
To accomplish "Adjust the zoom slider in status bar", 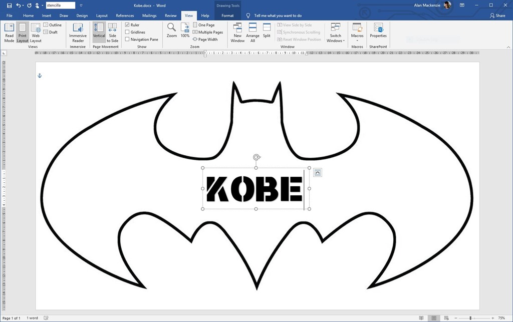I will coord(470,318).
